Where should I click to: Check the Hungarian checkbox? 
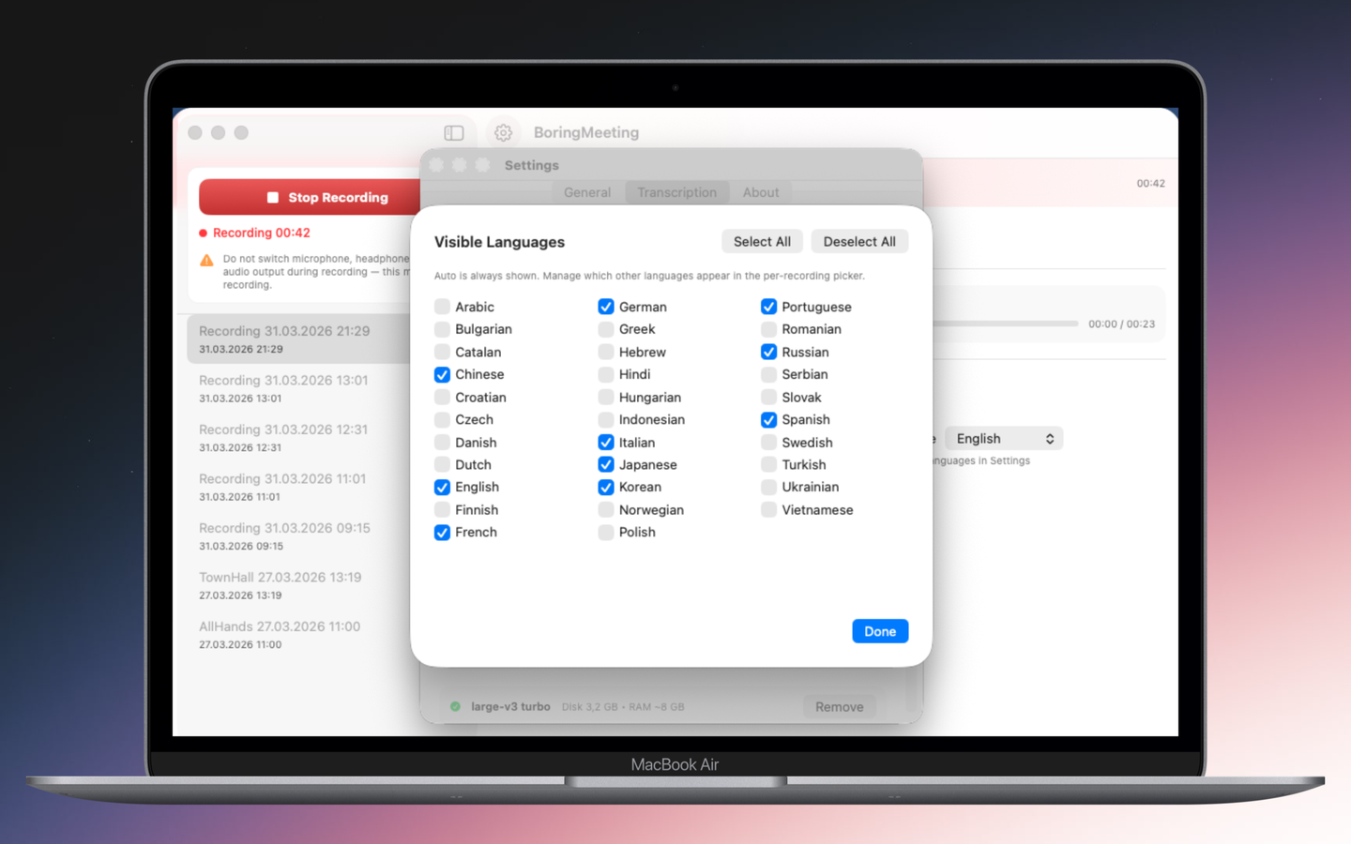606,398
